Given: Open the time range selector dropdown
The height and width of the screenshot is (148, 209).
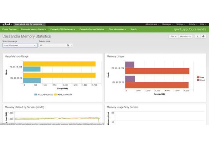Looking at the screenshot, I should [20, 46].
